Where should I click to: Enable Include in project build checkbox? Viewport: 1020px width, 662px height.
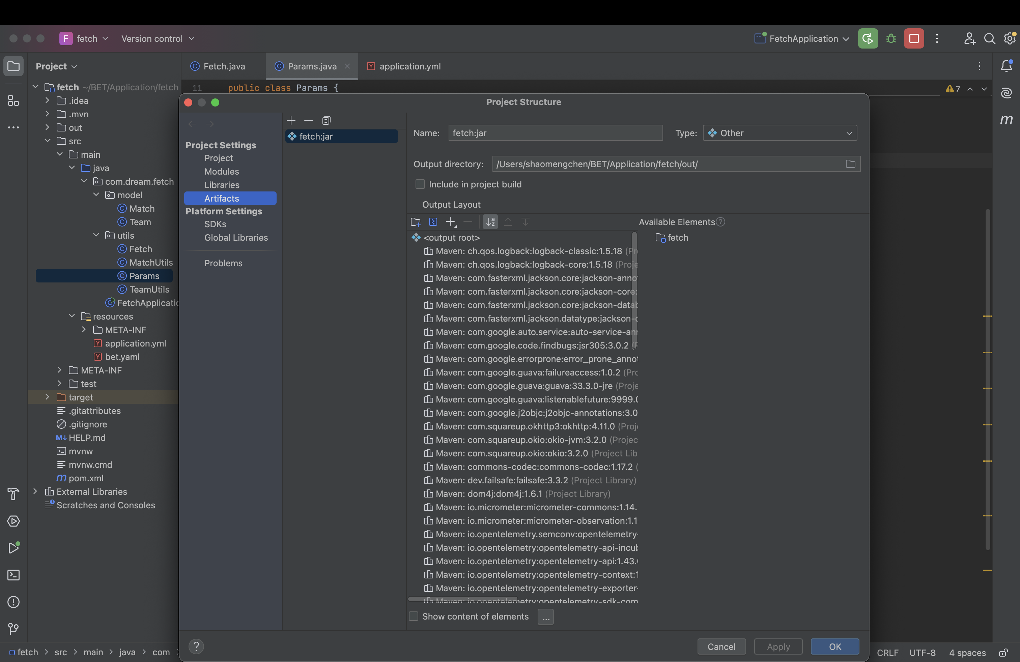(x=420, y=184)
